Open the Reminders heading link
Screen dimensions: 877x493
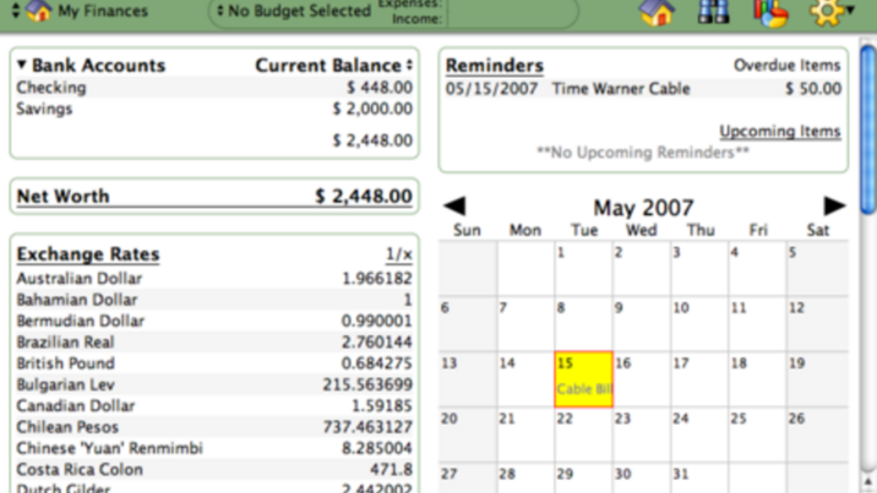tap(494, 65)
